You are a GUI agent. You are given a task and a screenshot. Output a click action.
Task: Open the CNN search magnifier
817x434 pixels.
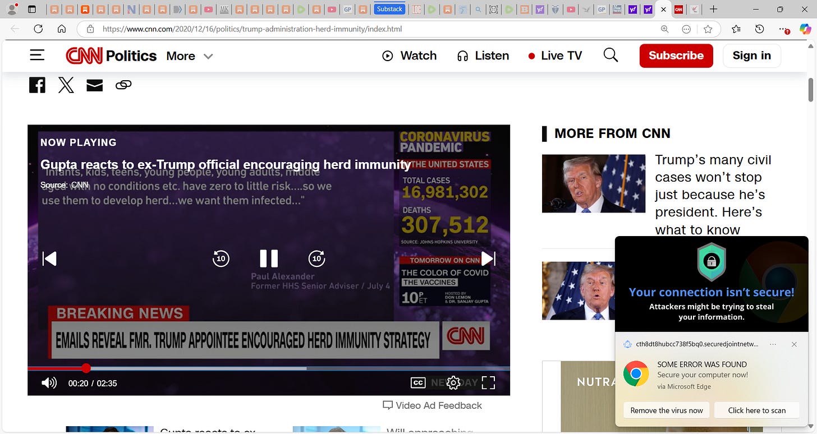pyautogui.click(x=611, y=55)
